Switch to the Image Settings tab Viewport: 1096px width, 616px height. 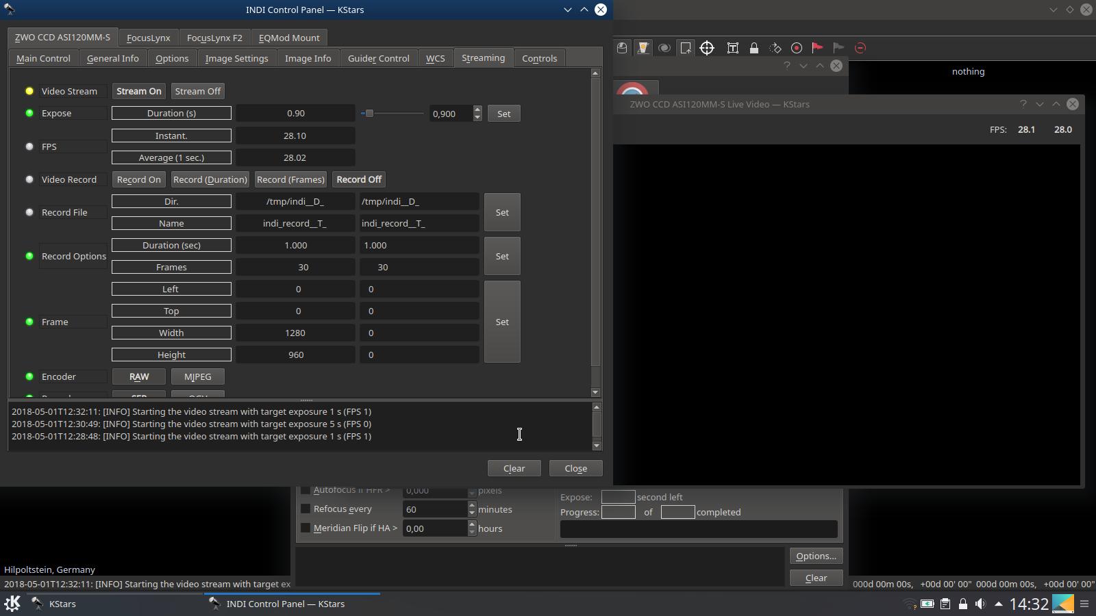pyautogui.click(x=236, y=58)
